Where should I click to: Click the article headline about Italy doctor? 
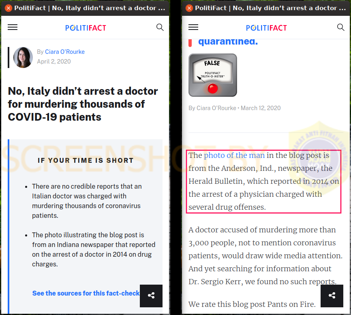[83, 104]
